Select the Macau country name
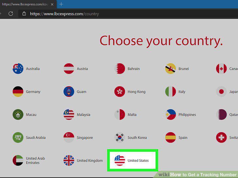 (x=31, y=115)
